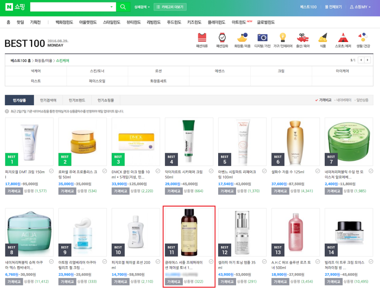Toggle wish check for 설화수 자음수 125ml

318,171
